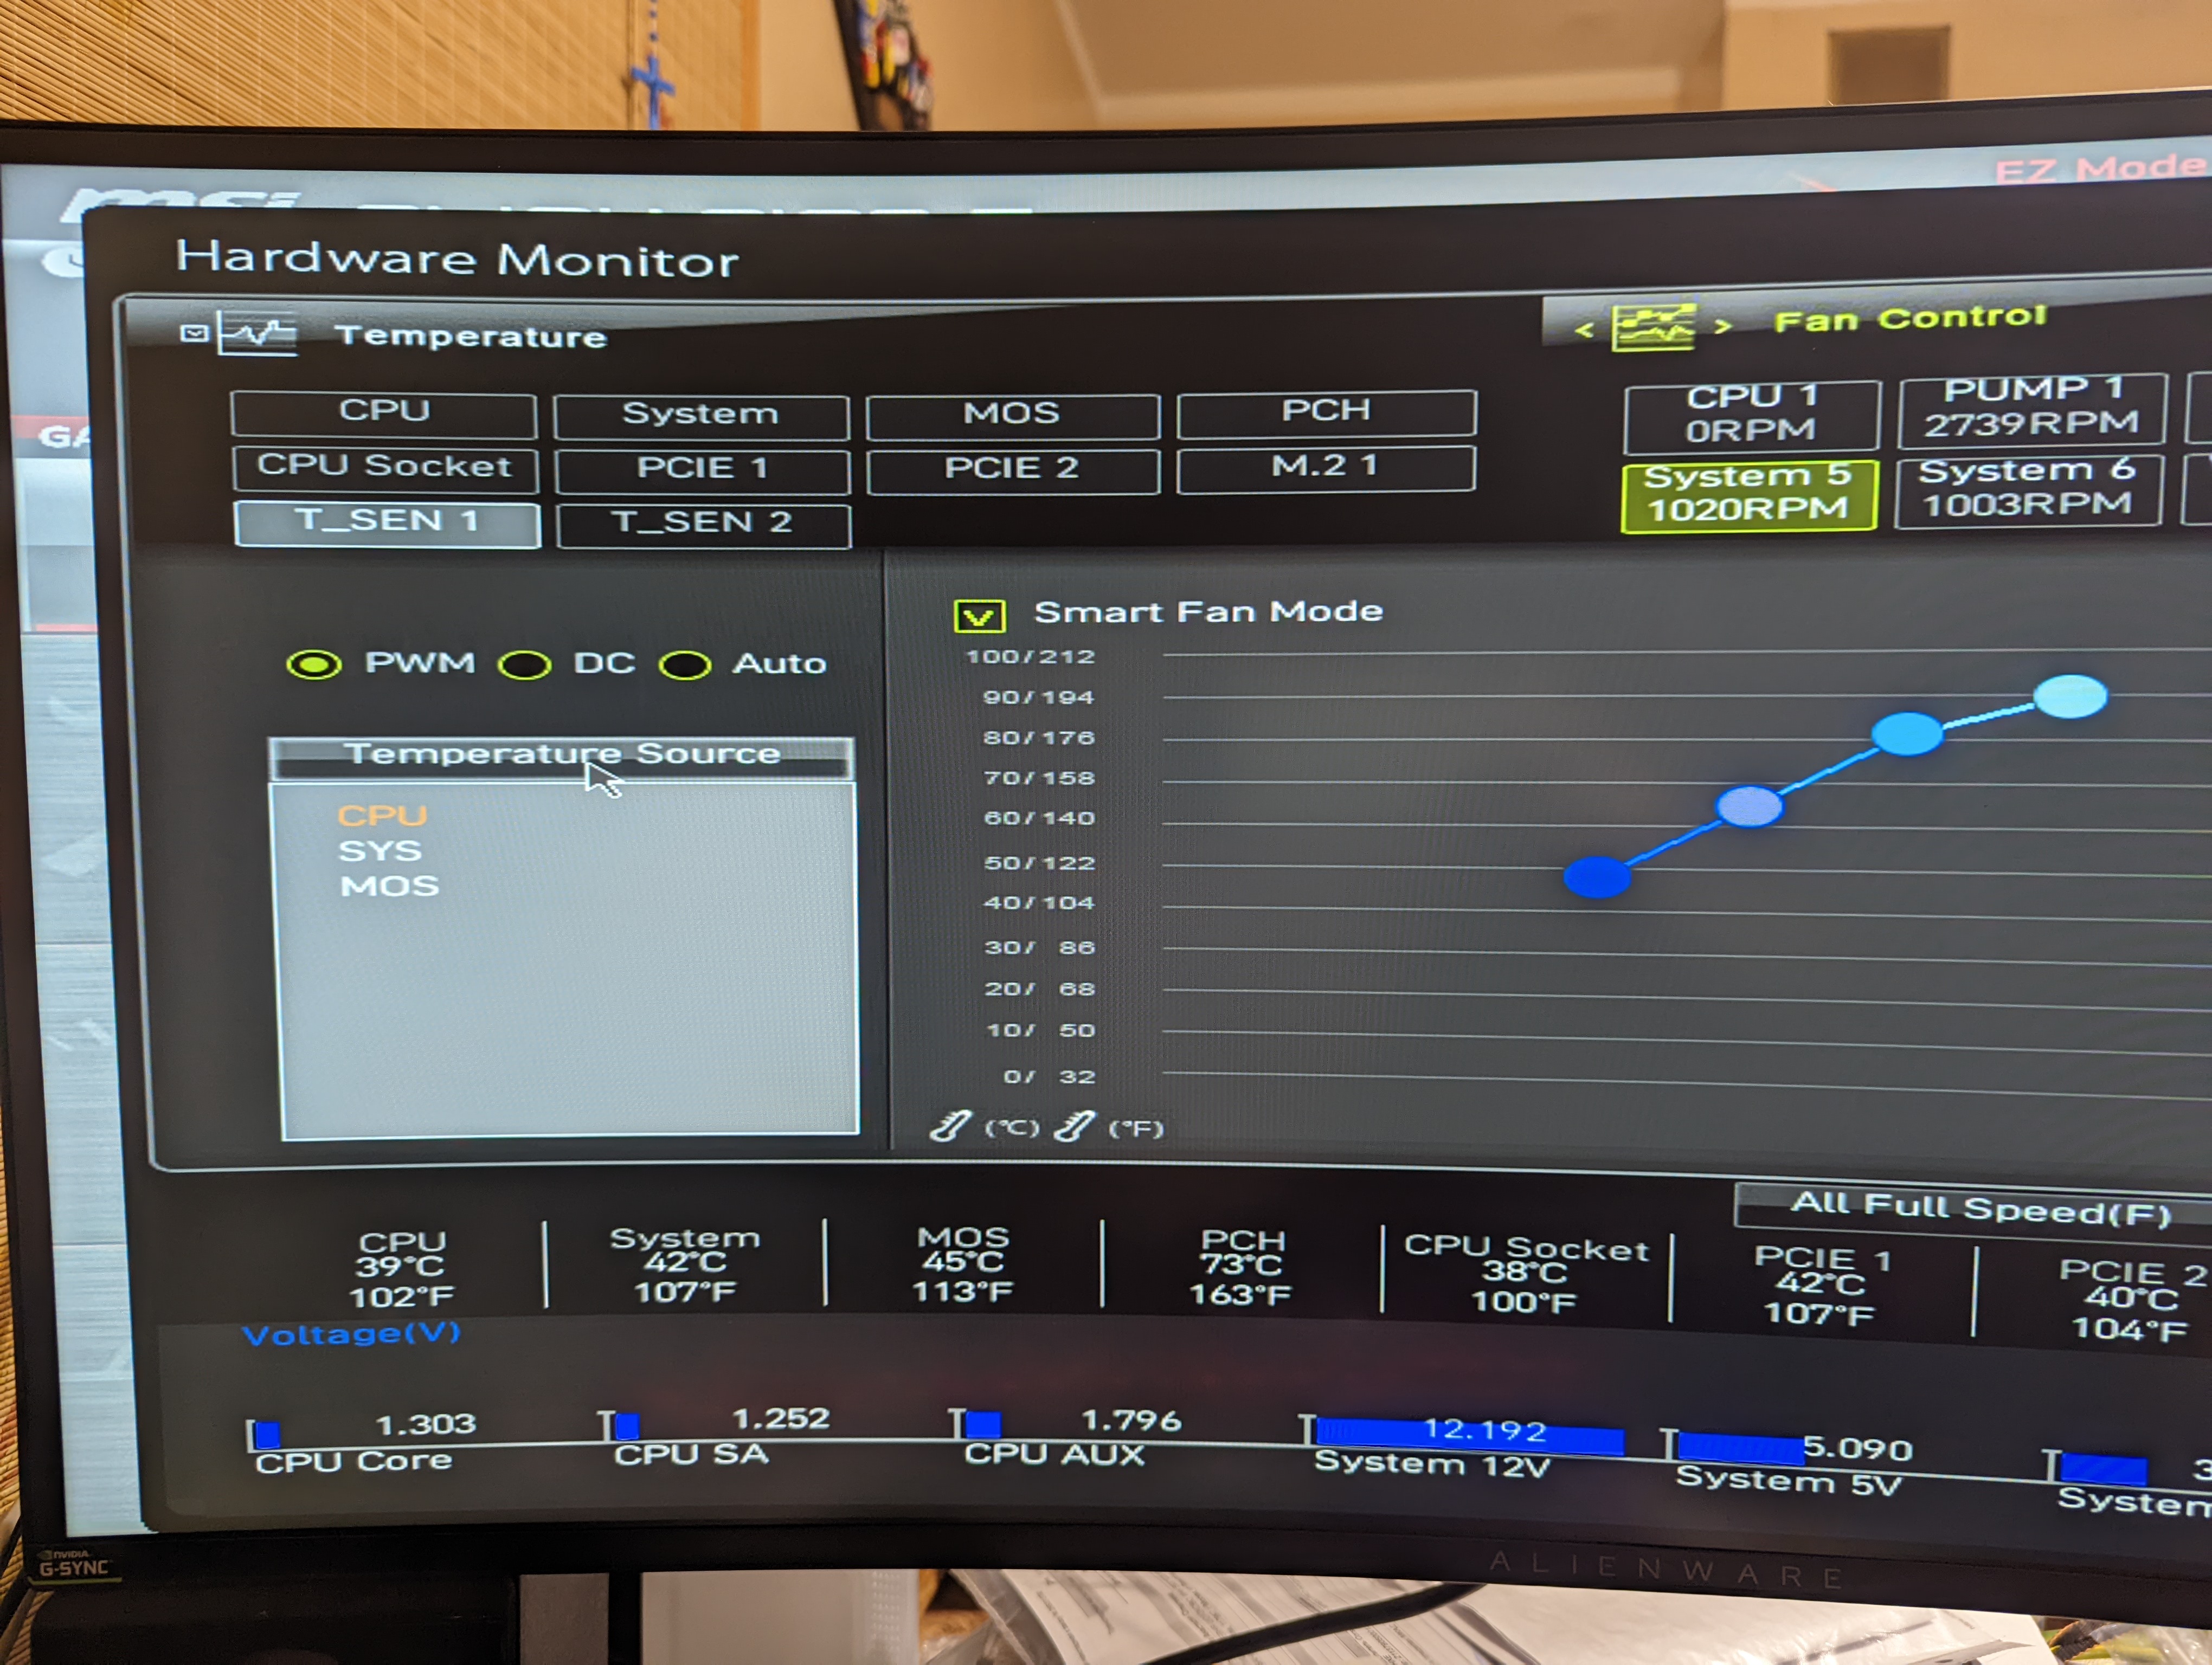Choose MOS in Temperature Source list
This screenshot has height=1665, width=2212.
(389, 887)
